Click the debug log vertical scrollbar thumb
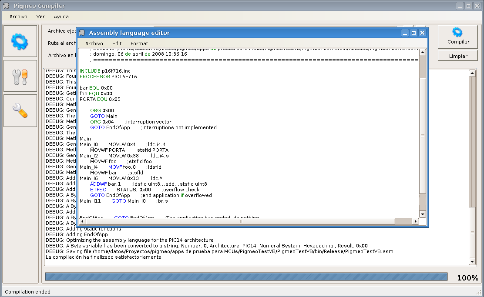Viewport: 484px width, 297px height. pos(472,233)
